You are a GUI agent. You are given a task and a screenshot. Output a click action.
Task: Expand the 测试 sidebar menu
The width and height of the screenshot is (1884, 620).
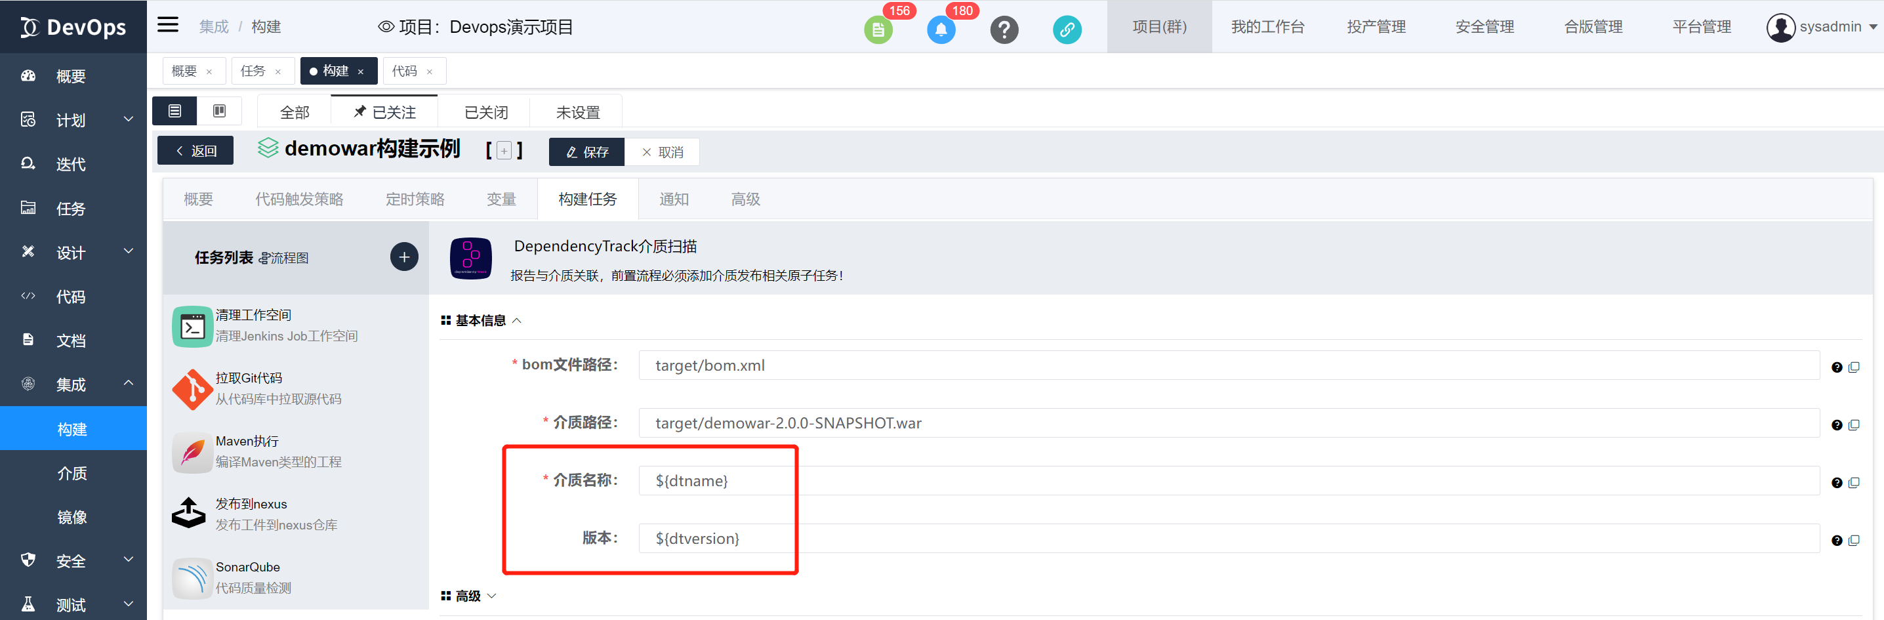coord(129,604)
